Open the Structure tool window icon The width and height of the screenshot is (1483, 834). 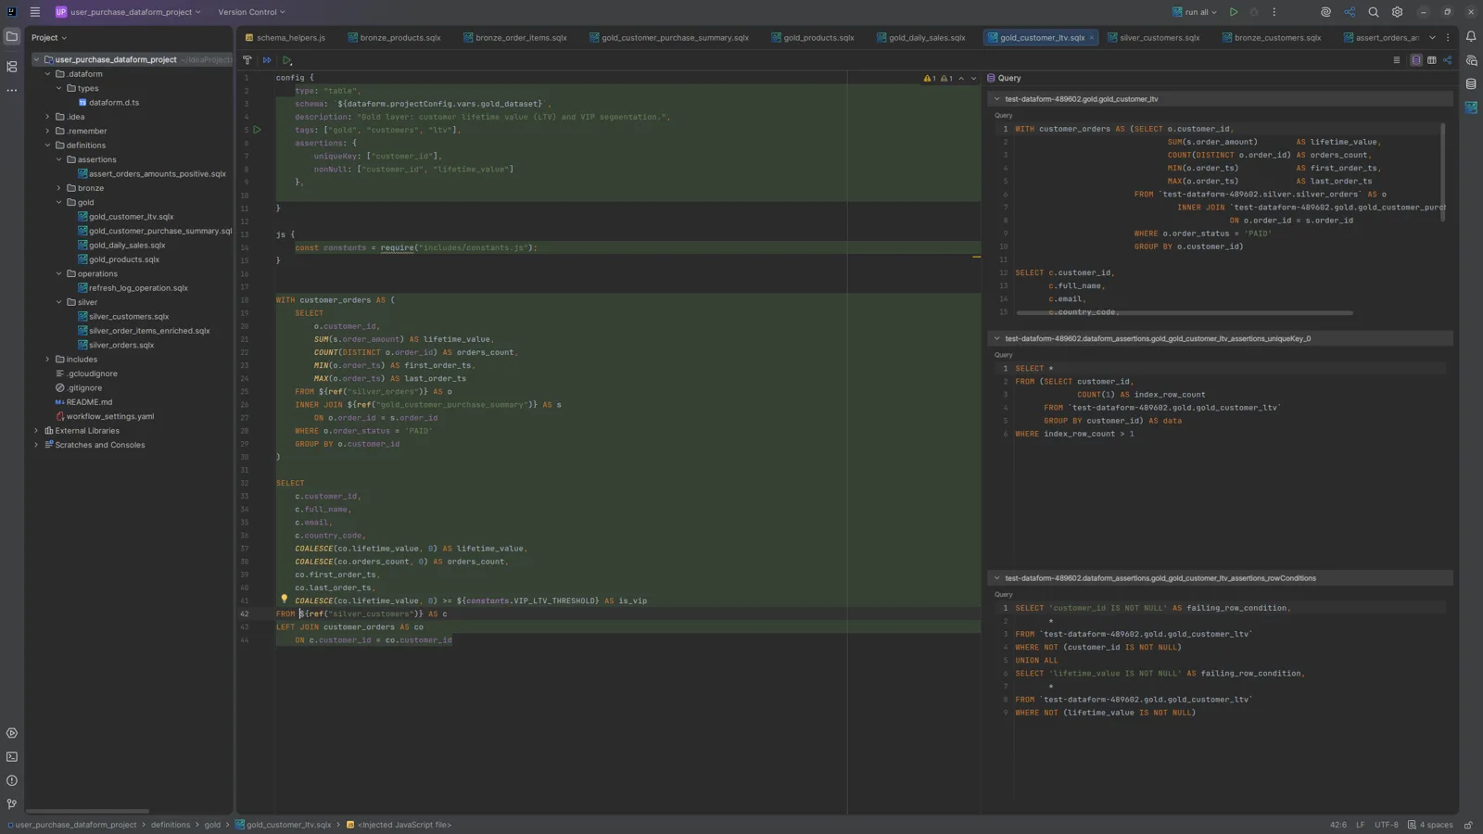[x=12, y=67]
